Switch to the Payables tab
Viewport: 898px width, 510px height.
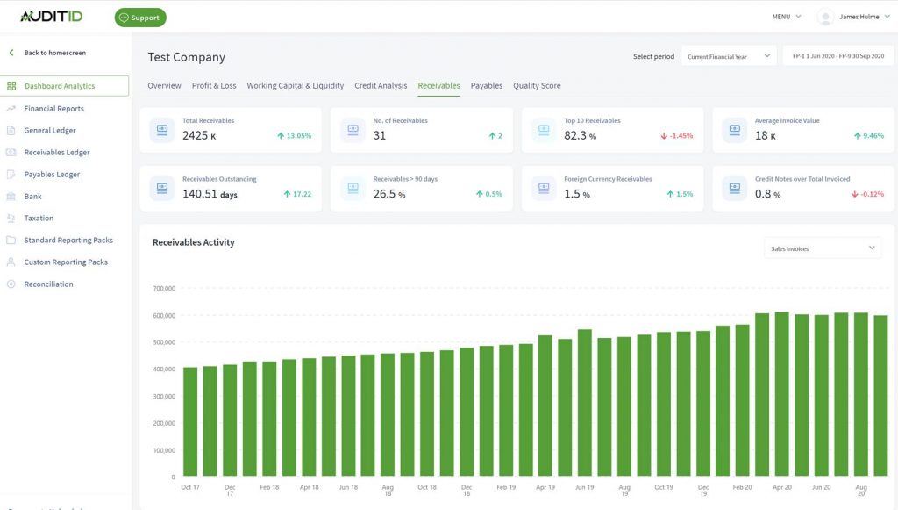[486, 85]
